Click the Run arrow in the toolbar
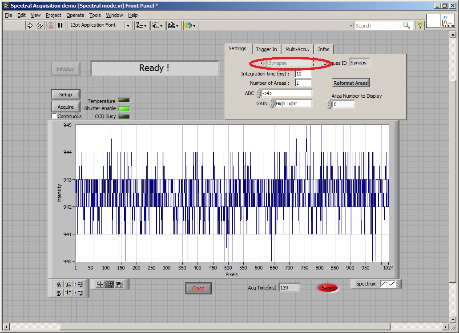The width and height of the screenshot is (459, 333). coord(30,25)
